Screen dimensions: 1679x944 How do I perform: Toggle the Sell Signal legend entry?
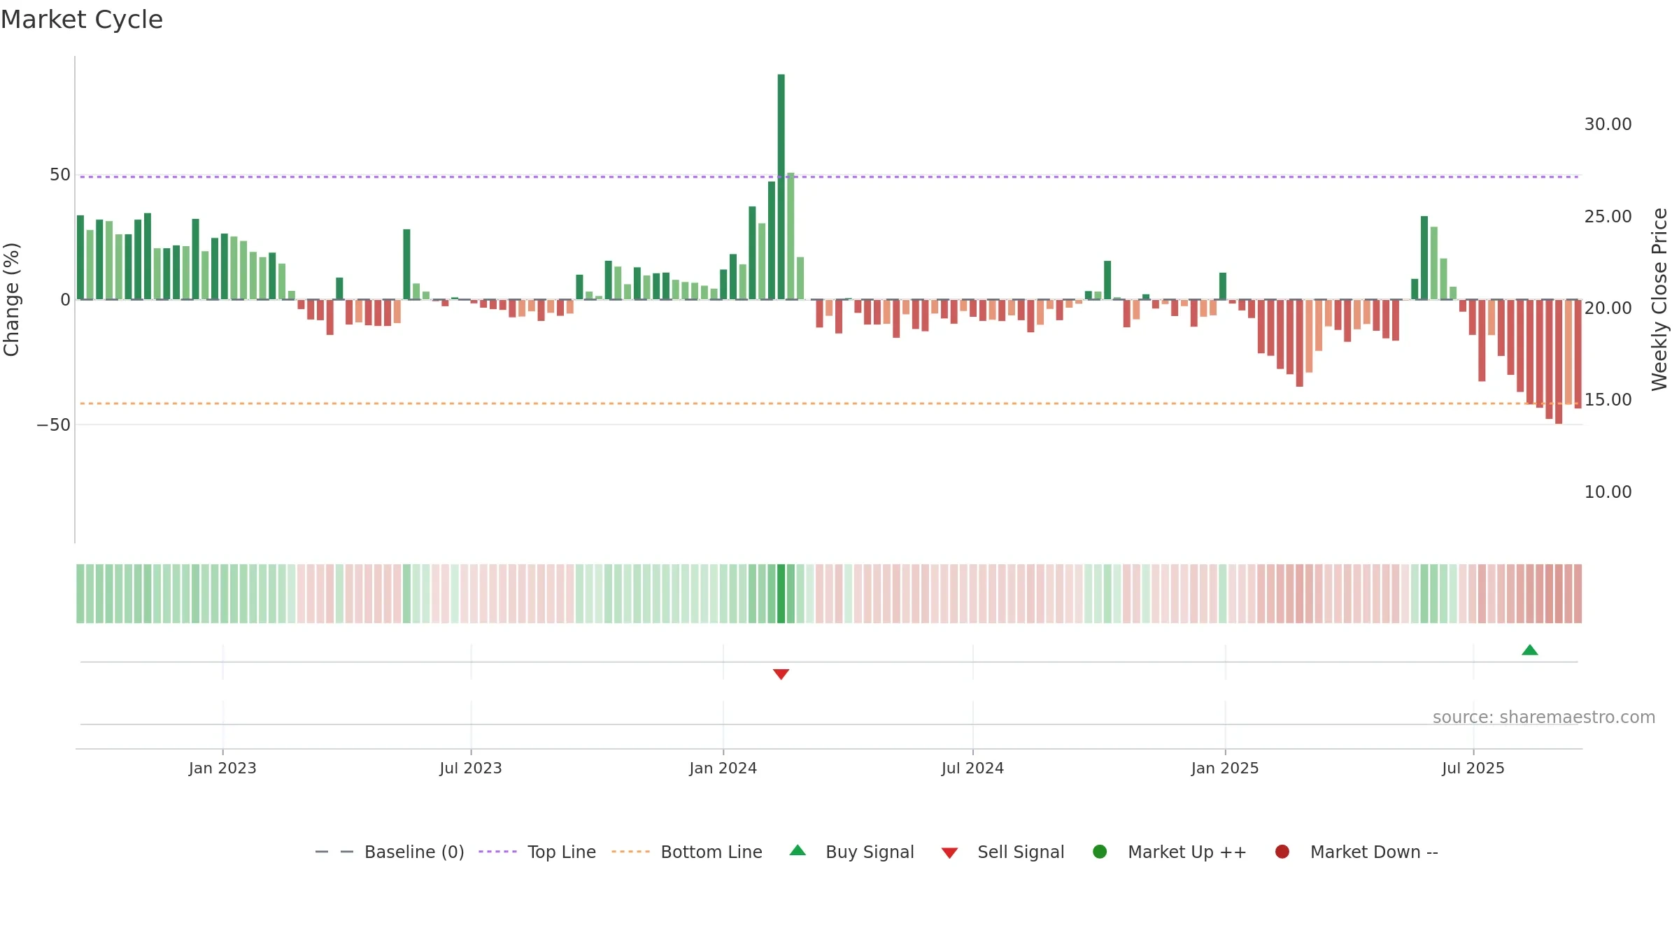pyautogui.click(x=1003, y=852)
